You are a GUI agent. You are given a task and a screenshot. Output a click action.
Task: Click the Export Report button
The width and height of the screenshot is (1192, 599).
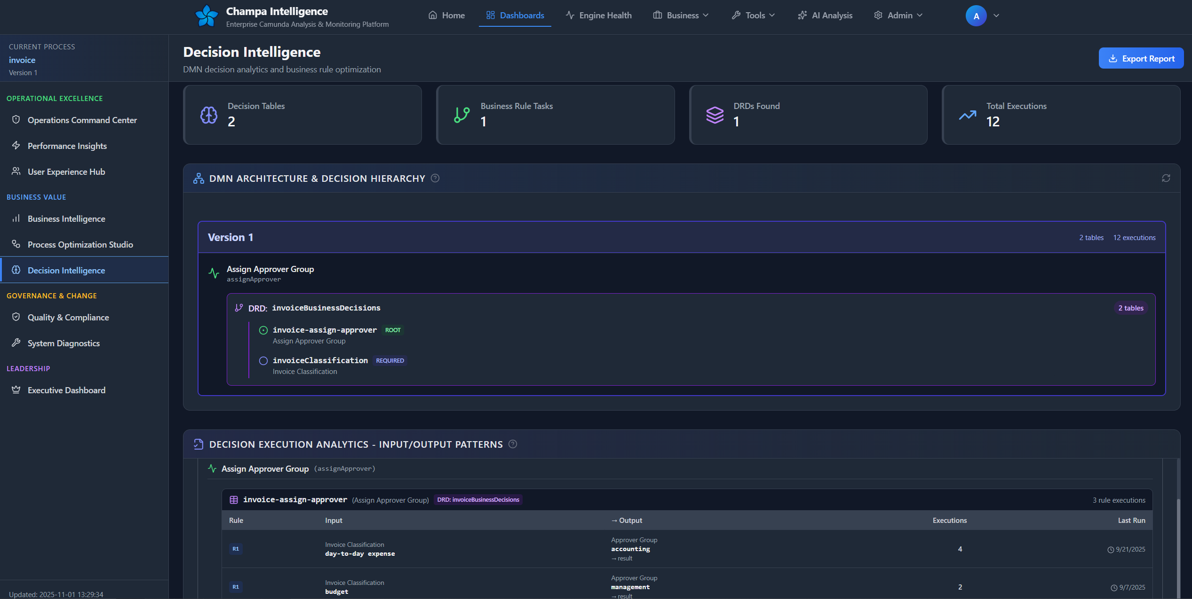(x=1141, y=58)
